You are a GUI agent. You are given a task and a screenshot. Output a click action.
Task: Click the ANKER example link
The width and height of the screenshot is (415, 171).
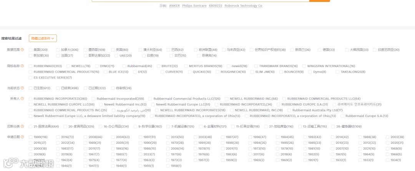coord(174,5)
